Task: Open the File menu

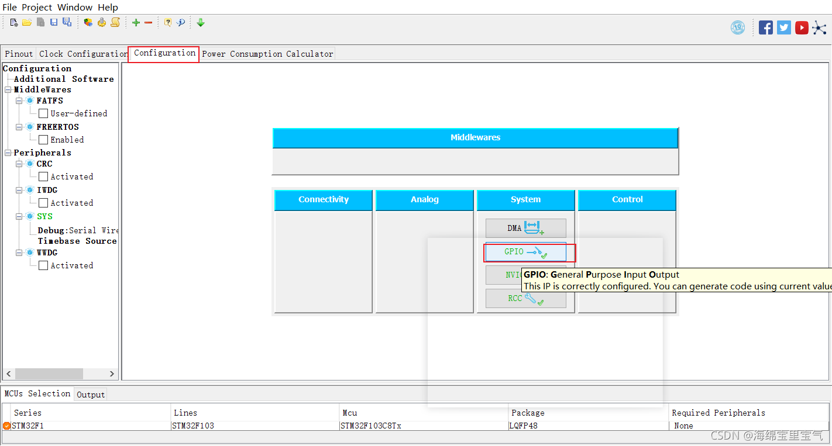Action: coord(10,7)
